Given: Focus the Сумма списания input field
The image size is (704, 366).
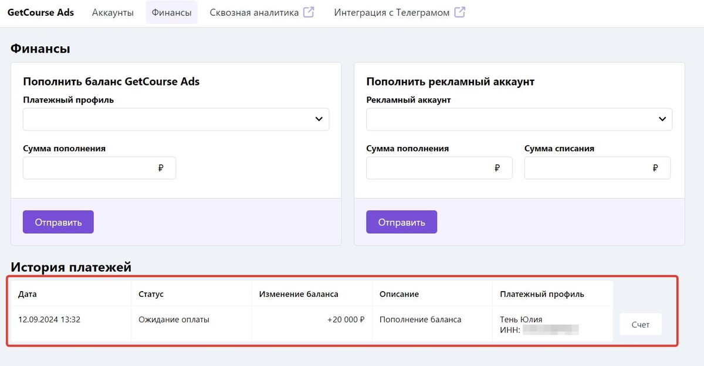Looking at the screenshot, I should pyautogui.click(x=597, y=167).
